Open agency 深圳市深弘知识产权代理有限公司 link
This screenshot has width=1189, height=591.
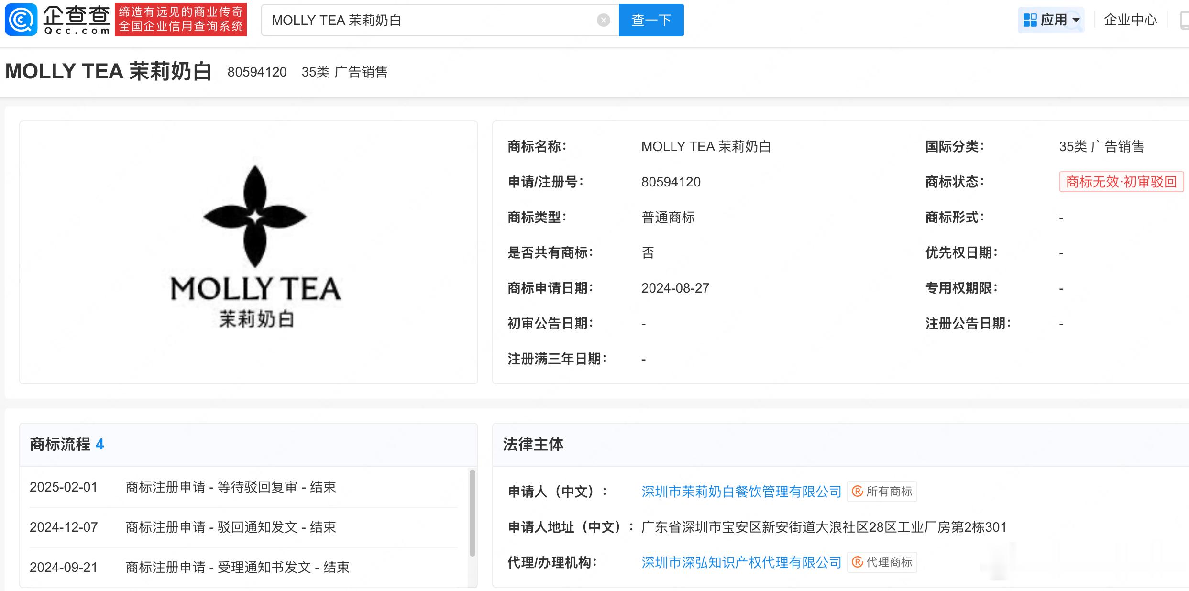741,562
